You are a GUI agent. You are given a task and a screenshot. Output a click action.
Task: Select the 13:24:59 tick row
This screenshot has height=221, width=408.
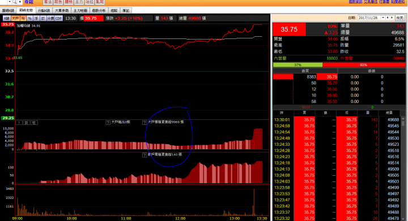(337, 126)
